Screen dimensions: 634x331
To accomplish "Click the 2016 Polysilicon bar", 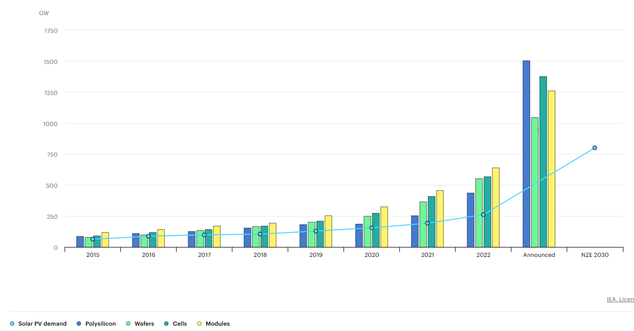I will [136, 240].
